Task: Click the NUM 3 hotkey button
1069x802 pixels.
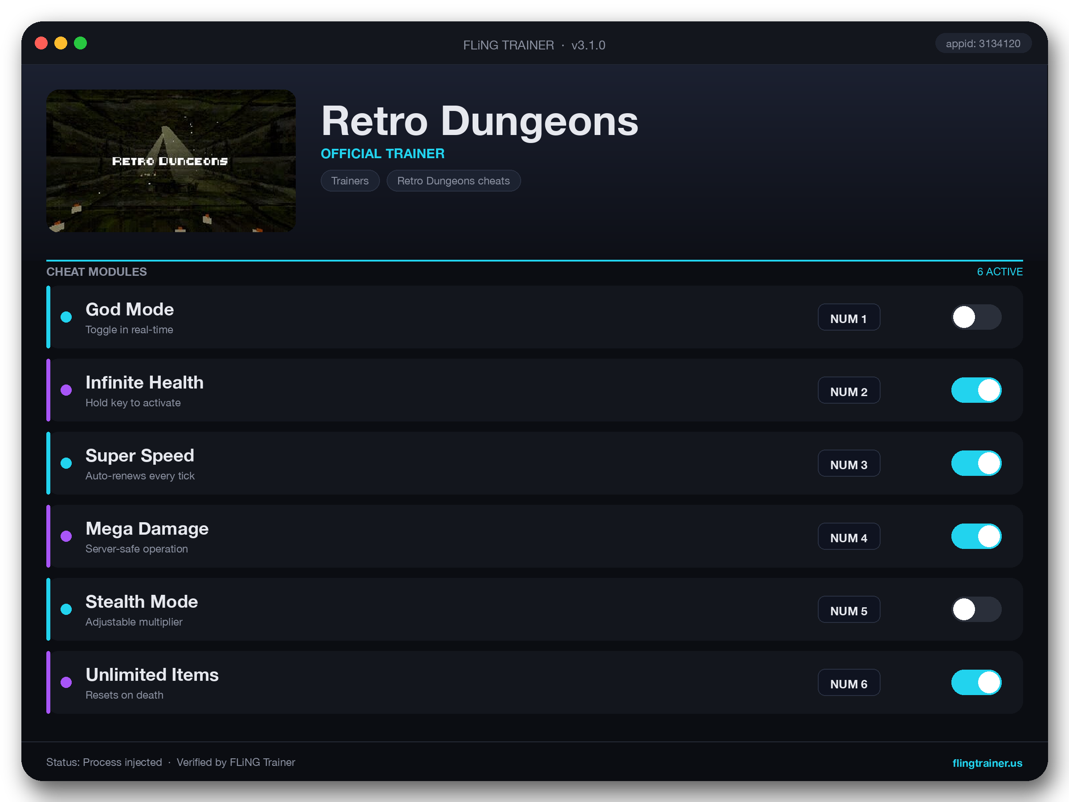Action: [x=849, y=464]
